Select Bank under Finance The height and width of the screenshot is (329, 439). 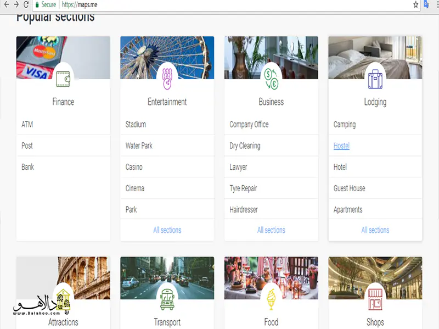(x=27, y=167)
